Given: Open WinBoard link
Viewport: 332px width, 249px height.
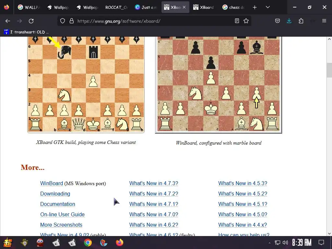Looking at the screenshot, I should click(52, 184).
